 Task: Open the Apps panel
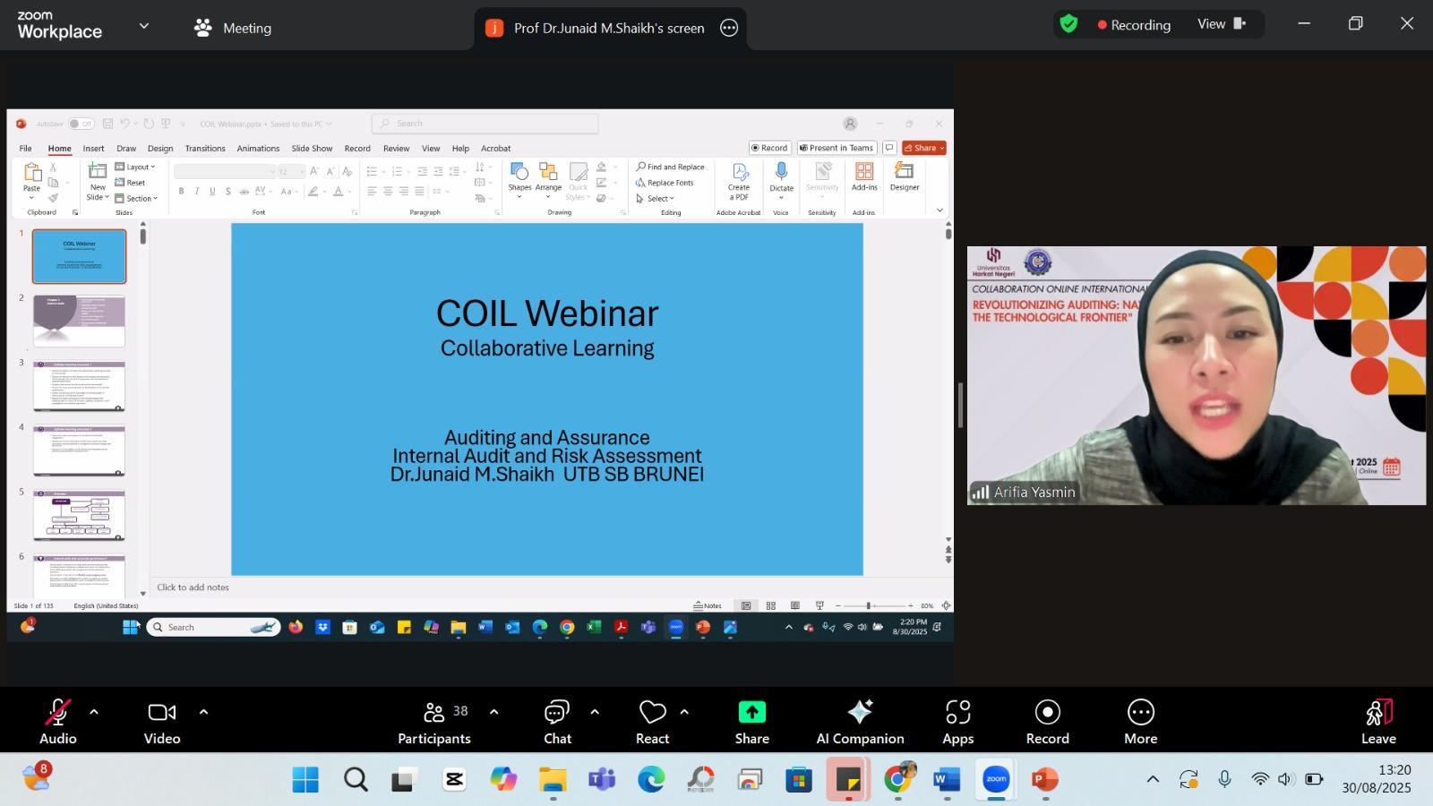tap(957, 722)
